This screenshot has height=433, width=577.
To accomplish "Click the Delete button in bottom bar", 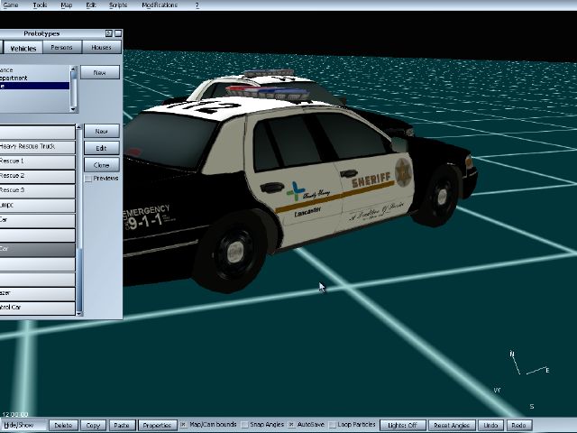I will [x=63, y=425].
